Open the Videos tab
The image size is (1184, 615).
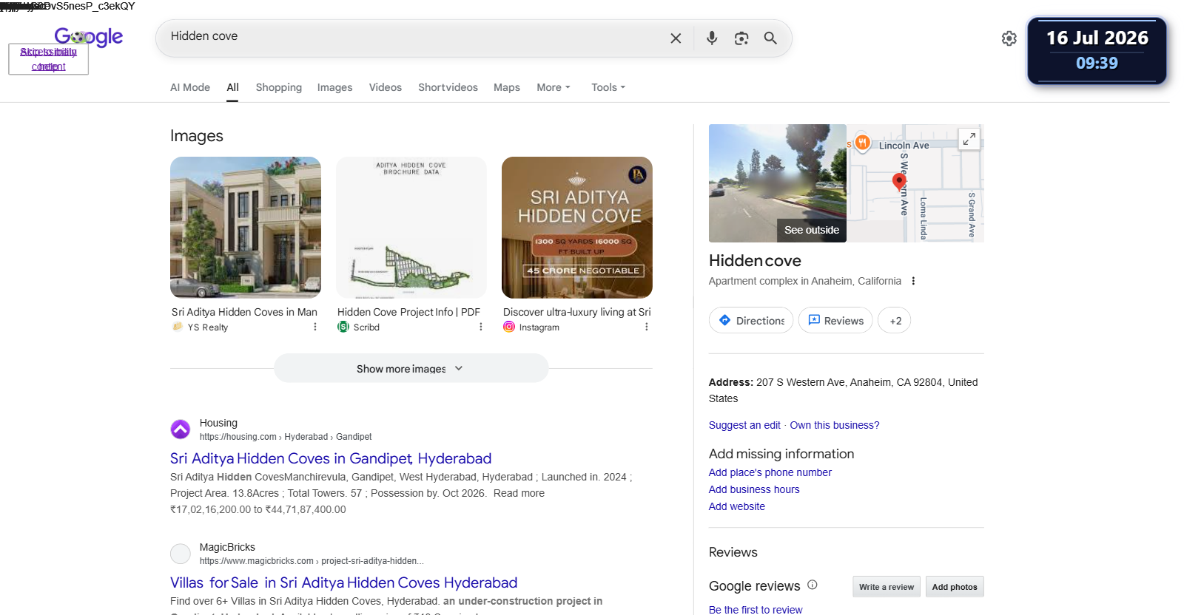click(x=386, y=87)
